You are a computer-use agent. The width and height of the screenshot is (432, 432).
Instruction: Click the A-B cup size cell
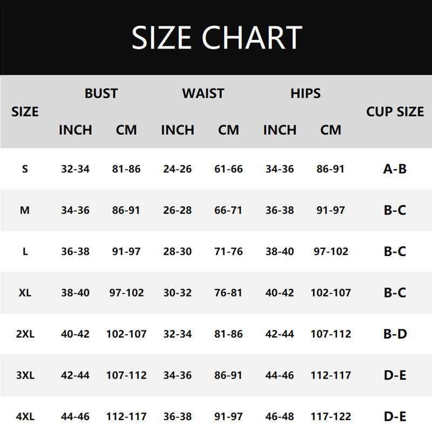tap(395, 169)
